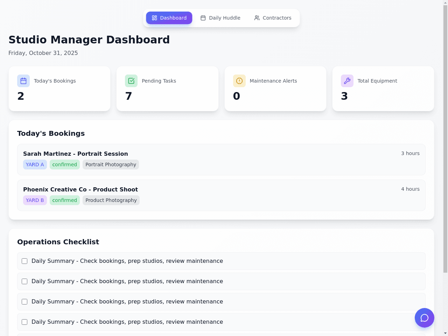Viewport: 448px width, 336px height.
Task: Click the checkmark icon for Pending Tasks
Action: pos(131,81)
